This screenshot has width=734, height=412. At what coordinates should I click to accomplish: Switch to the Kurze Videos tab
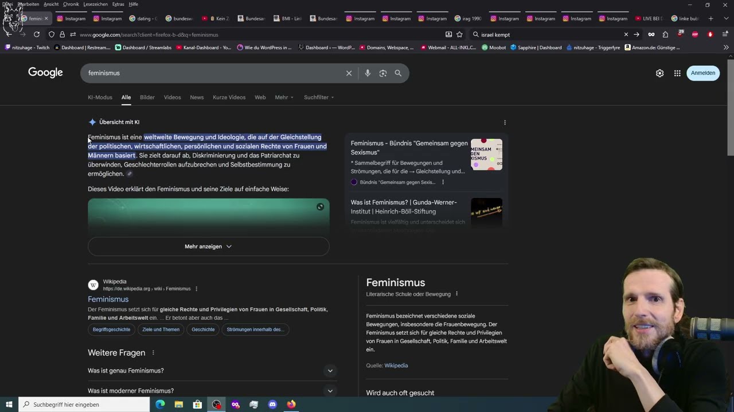tap(229, 97)
